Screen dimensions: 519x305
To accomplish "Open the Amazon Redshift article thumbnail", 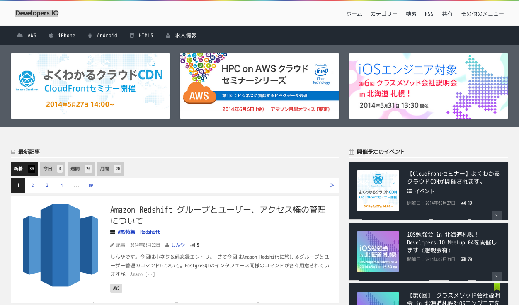I will (x=61, y=245).
